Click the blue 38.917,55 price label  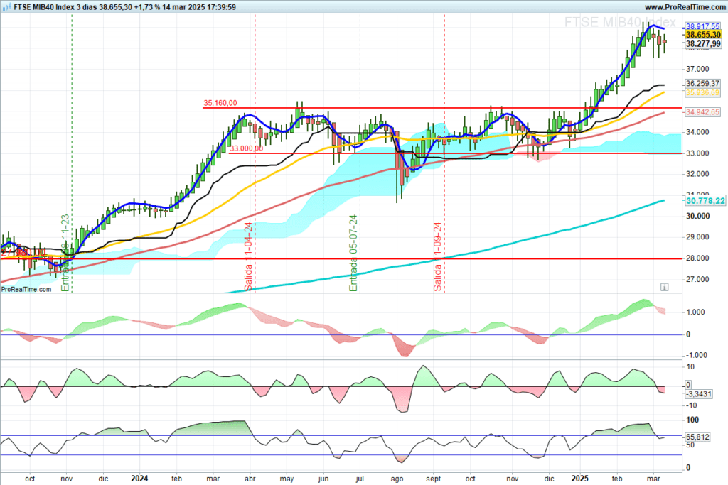coord(703,26)
